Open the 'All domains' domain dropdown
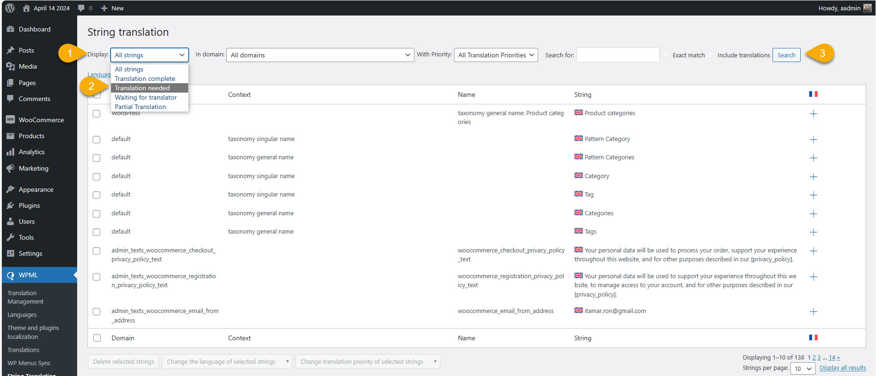Screen dimensions: 876x376 [320, 55]
